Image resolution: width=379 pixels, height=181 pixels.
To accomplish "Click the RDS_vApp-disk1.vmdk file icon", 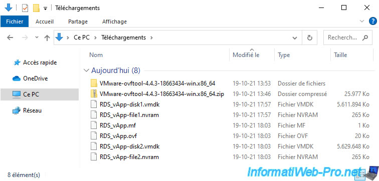I will click(94, 104).
